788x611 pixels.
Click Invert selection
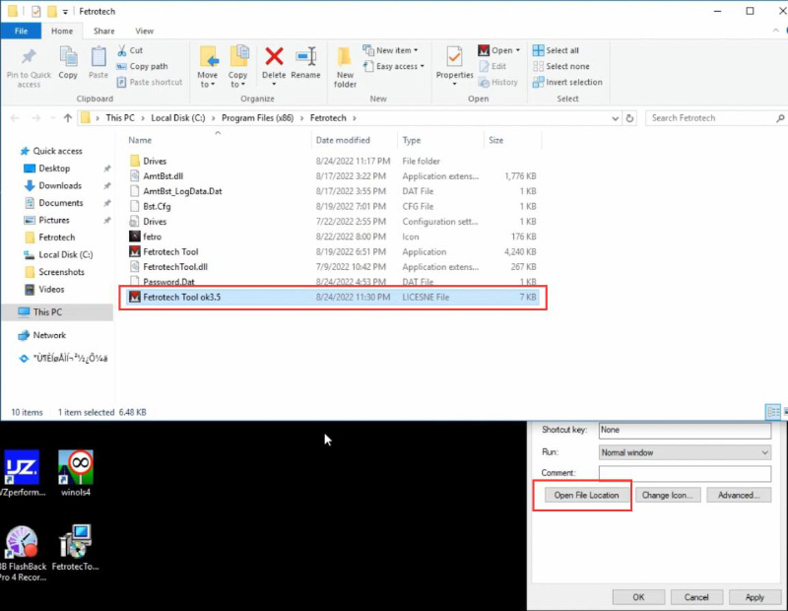(x=567, y=82)
